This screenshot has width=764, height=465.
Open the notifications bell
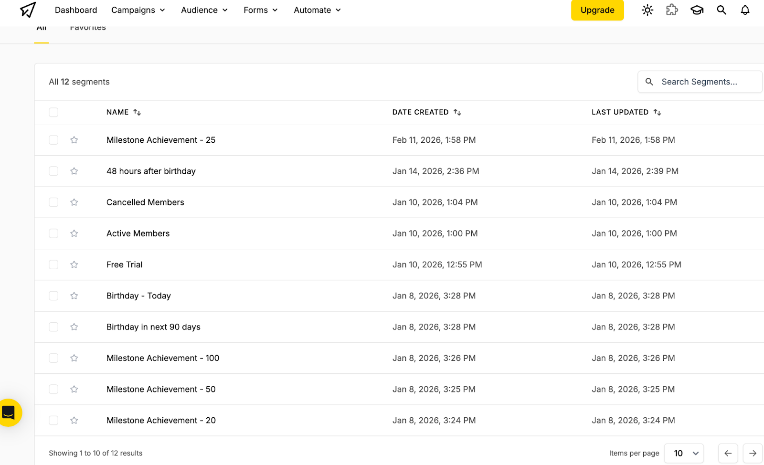[745, 10]
